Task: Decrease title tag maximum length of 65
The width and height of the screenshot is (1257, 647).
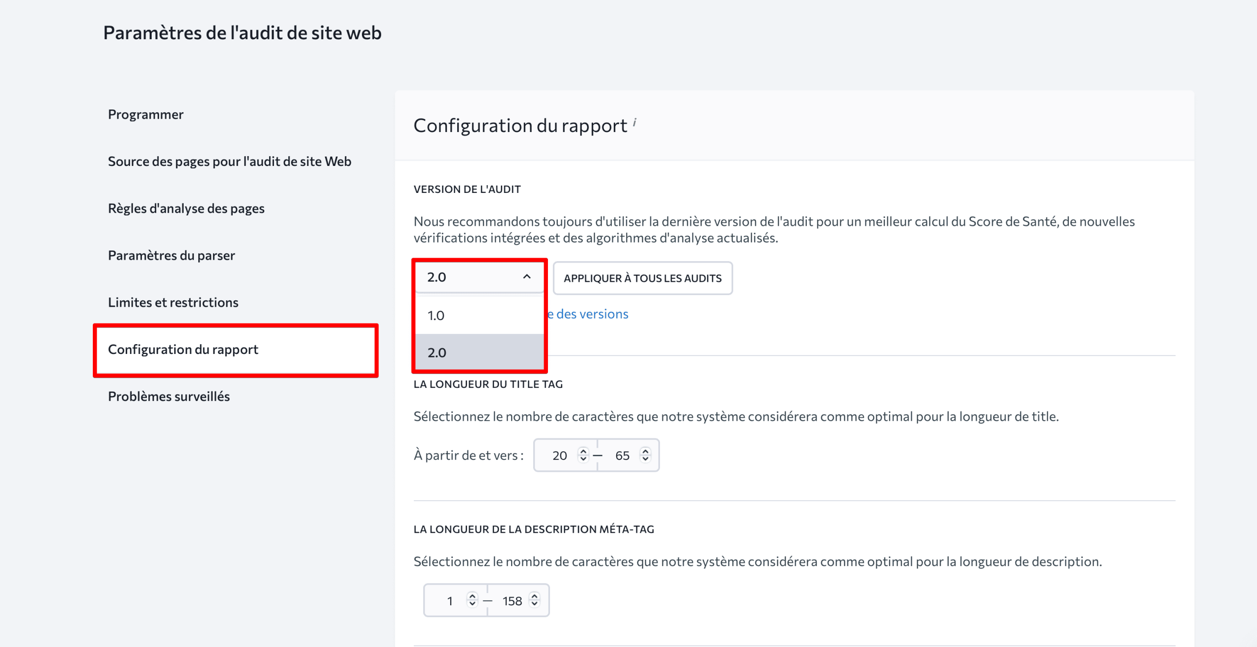Action: point(645,459)
